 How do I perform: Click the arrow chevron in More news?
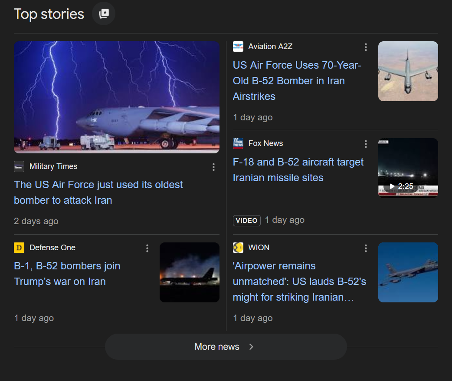click(251, 347)
